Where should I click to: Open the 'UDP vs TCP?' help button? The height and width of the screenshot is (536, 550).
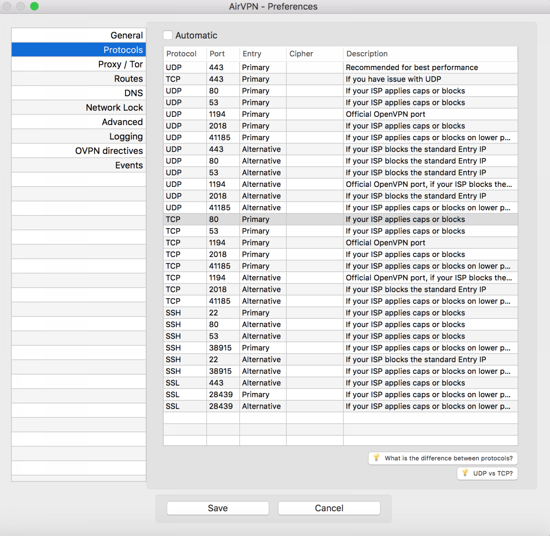(487, 473)
